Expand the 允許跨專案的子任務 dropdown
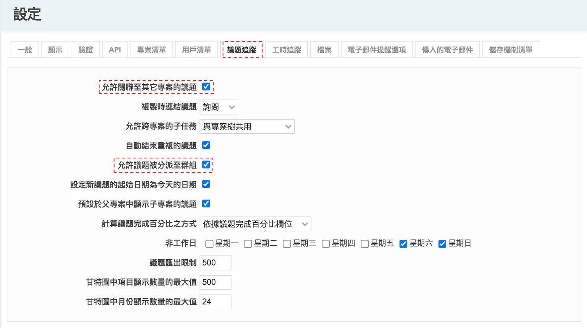Image resolution: width=587 pixels, height=328 pixels. coord(247,126)
